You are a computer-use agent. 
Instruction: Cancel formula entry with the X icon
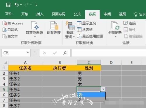pyautogui.click(x=45, y=53)
